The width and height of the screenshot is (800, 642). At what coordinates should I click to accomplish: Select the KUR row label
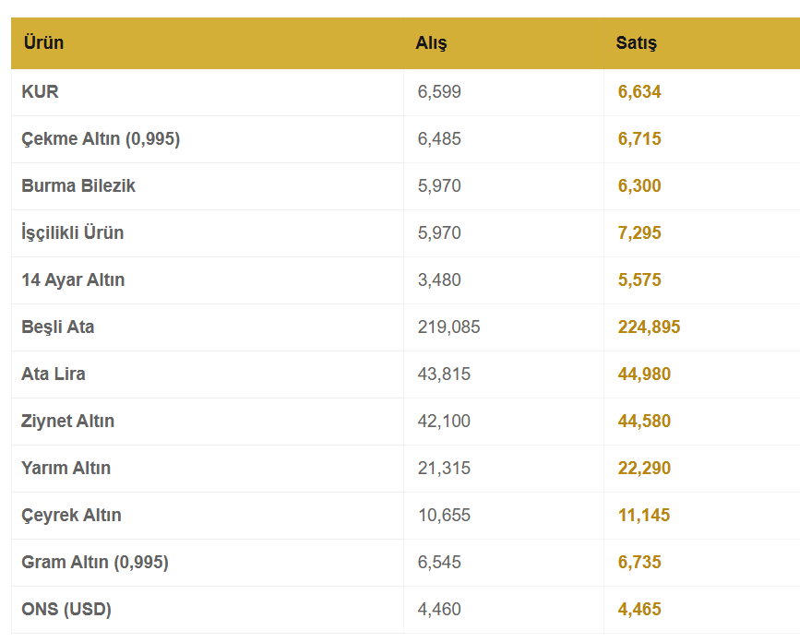coord(40,92)
